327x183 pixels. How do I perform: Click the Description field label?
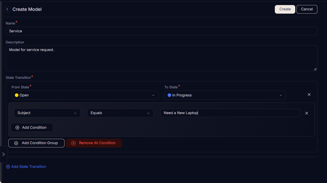(x=15, y=42)
